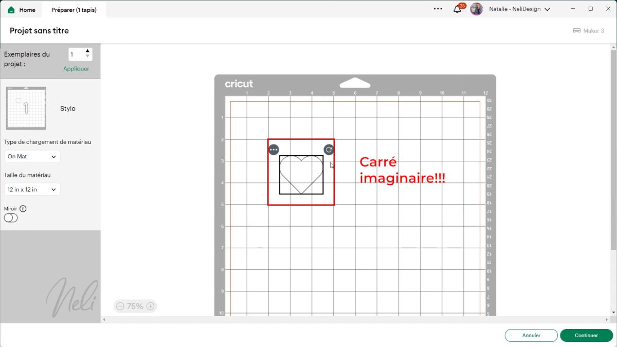Open notifications via the bell icon

click(x=457, y=9)
